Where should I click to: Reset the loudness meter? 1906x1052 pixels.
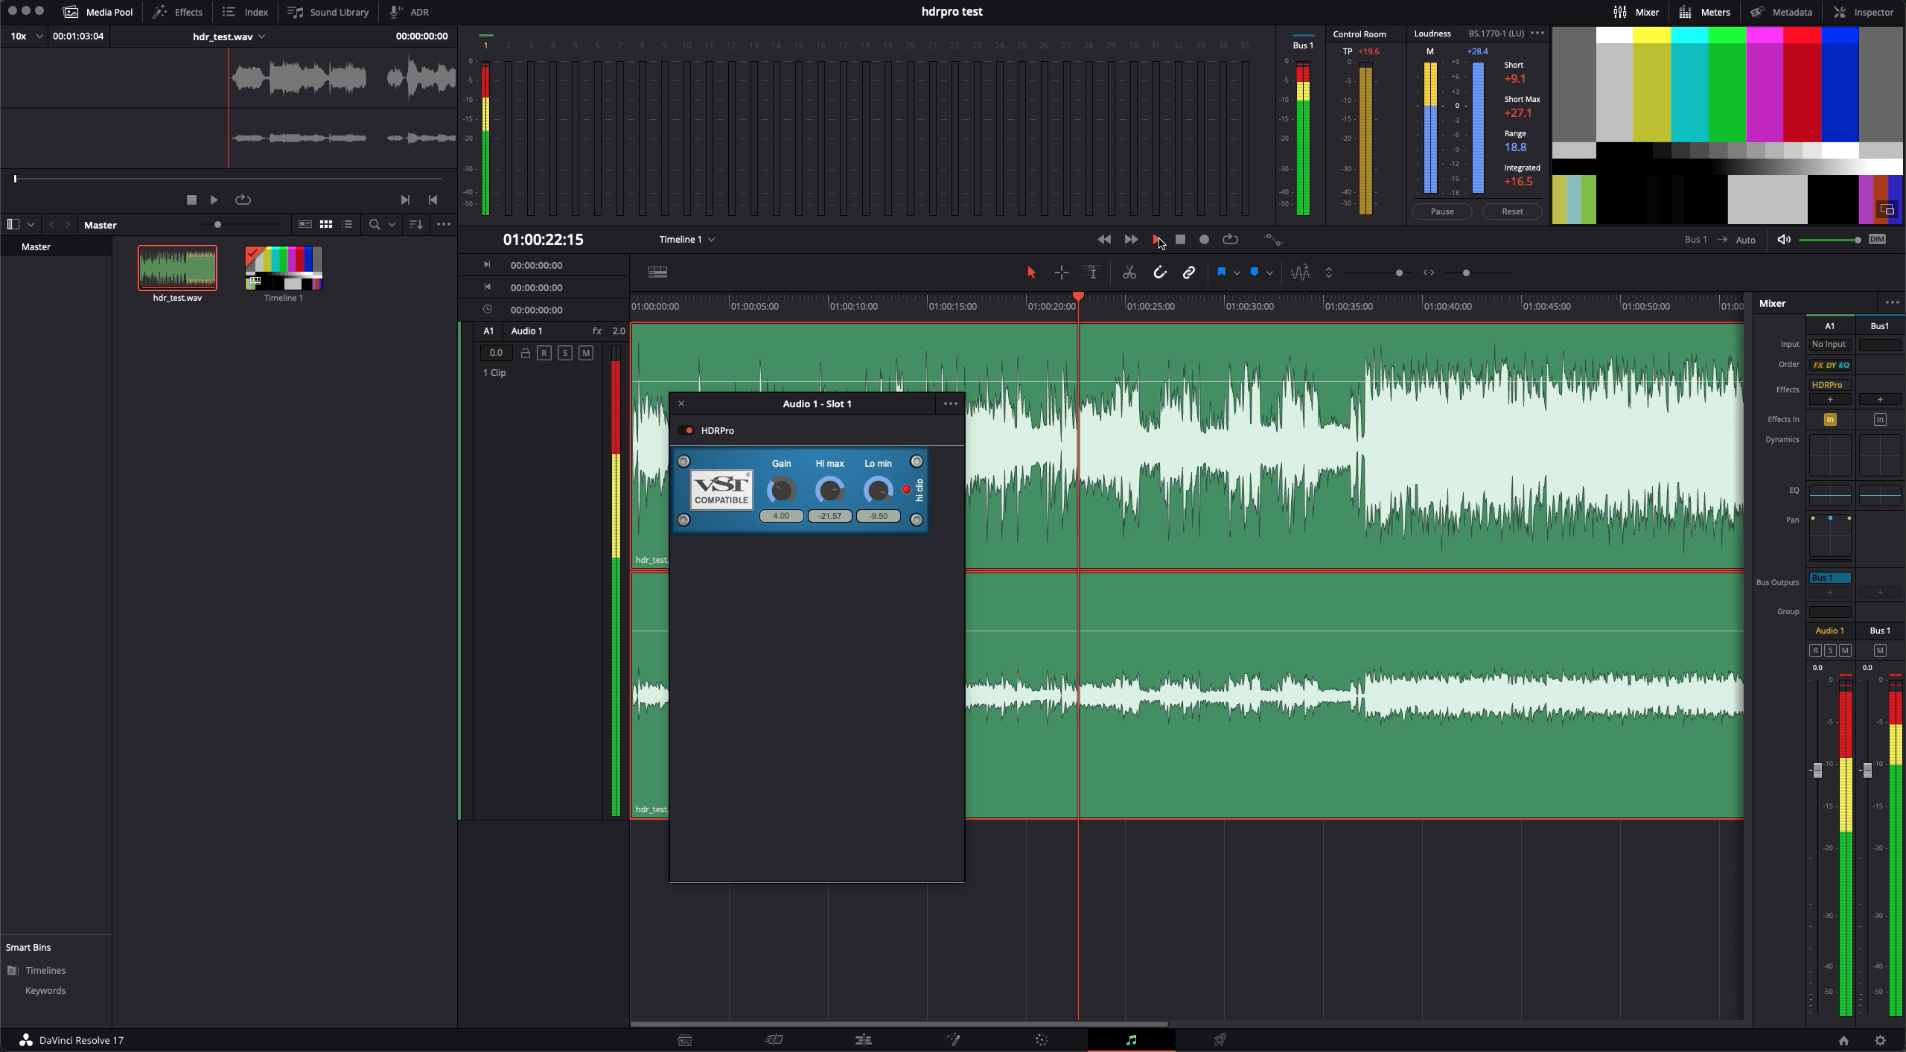point(1511,211)
